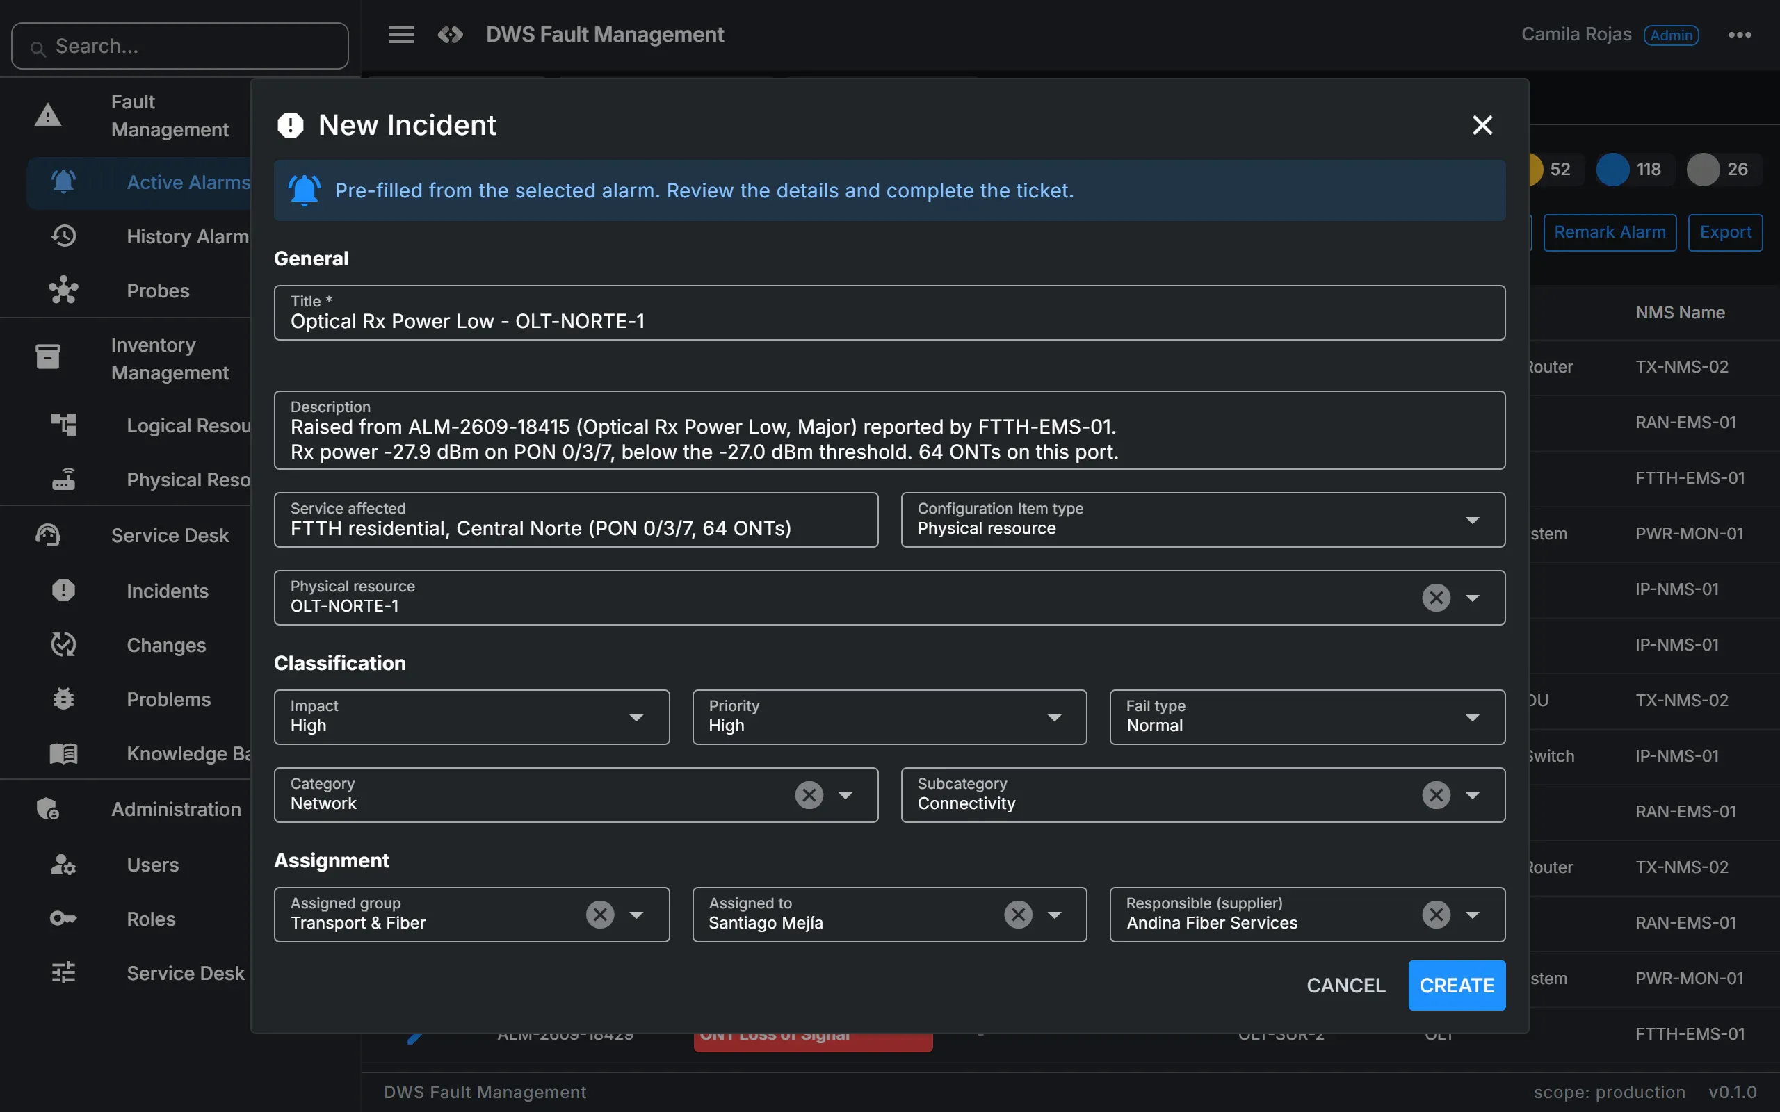1780x1112 pixels.
Task: Click the CREATE button
Action: click(1457, 986)
